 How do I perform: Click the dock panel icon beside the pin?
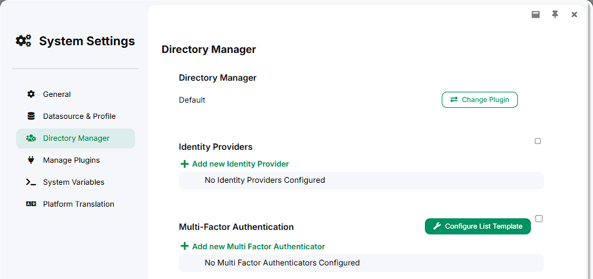pos(535,15)
